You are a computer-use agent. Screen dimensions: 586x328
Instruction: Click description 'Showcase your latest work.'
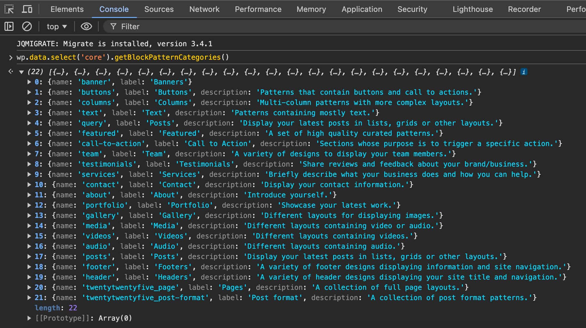[336, 205]
